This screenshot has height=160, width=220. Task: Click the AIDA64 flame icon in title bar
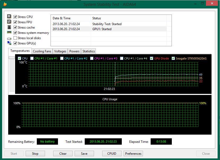[5, 4]
